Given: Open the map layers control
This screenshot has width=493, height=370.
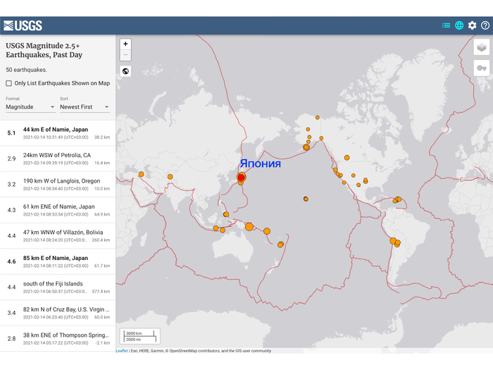Looking at the screenshot, I should [x=482, y=47].
